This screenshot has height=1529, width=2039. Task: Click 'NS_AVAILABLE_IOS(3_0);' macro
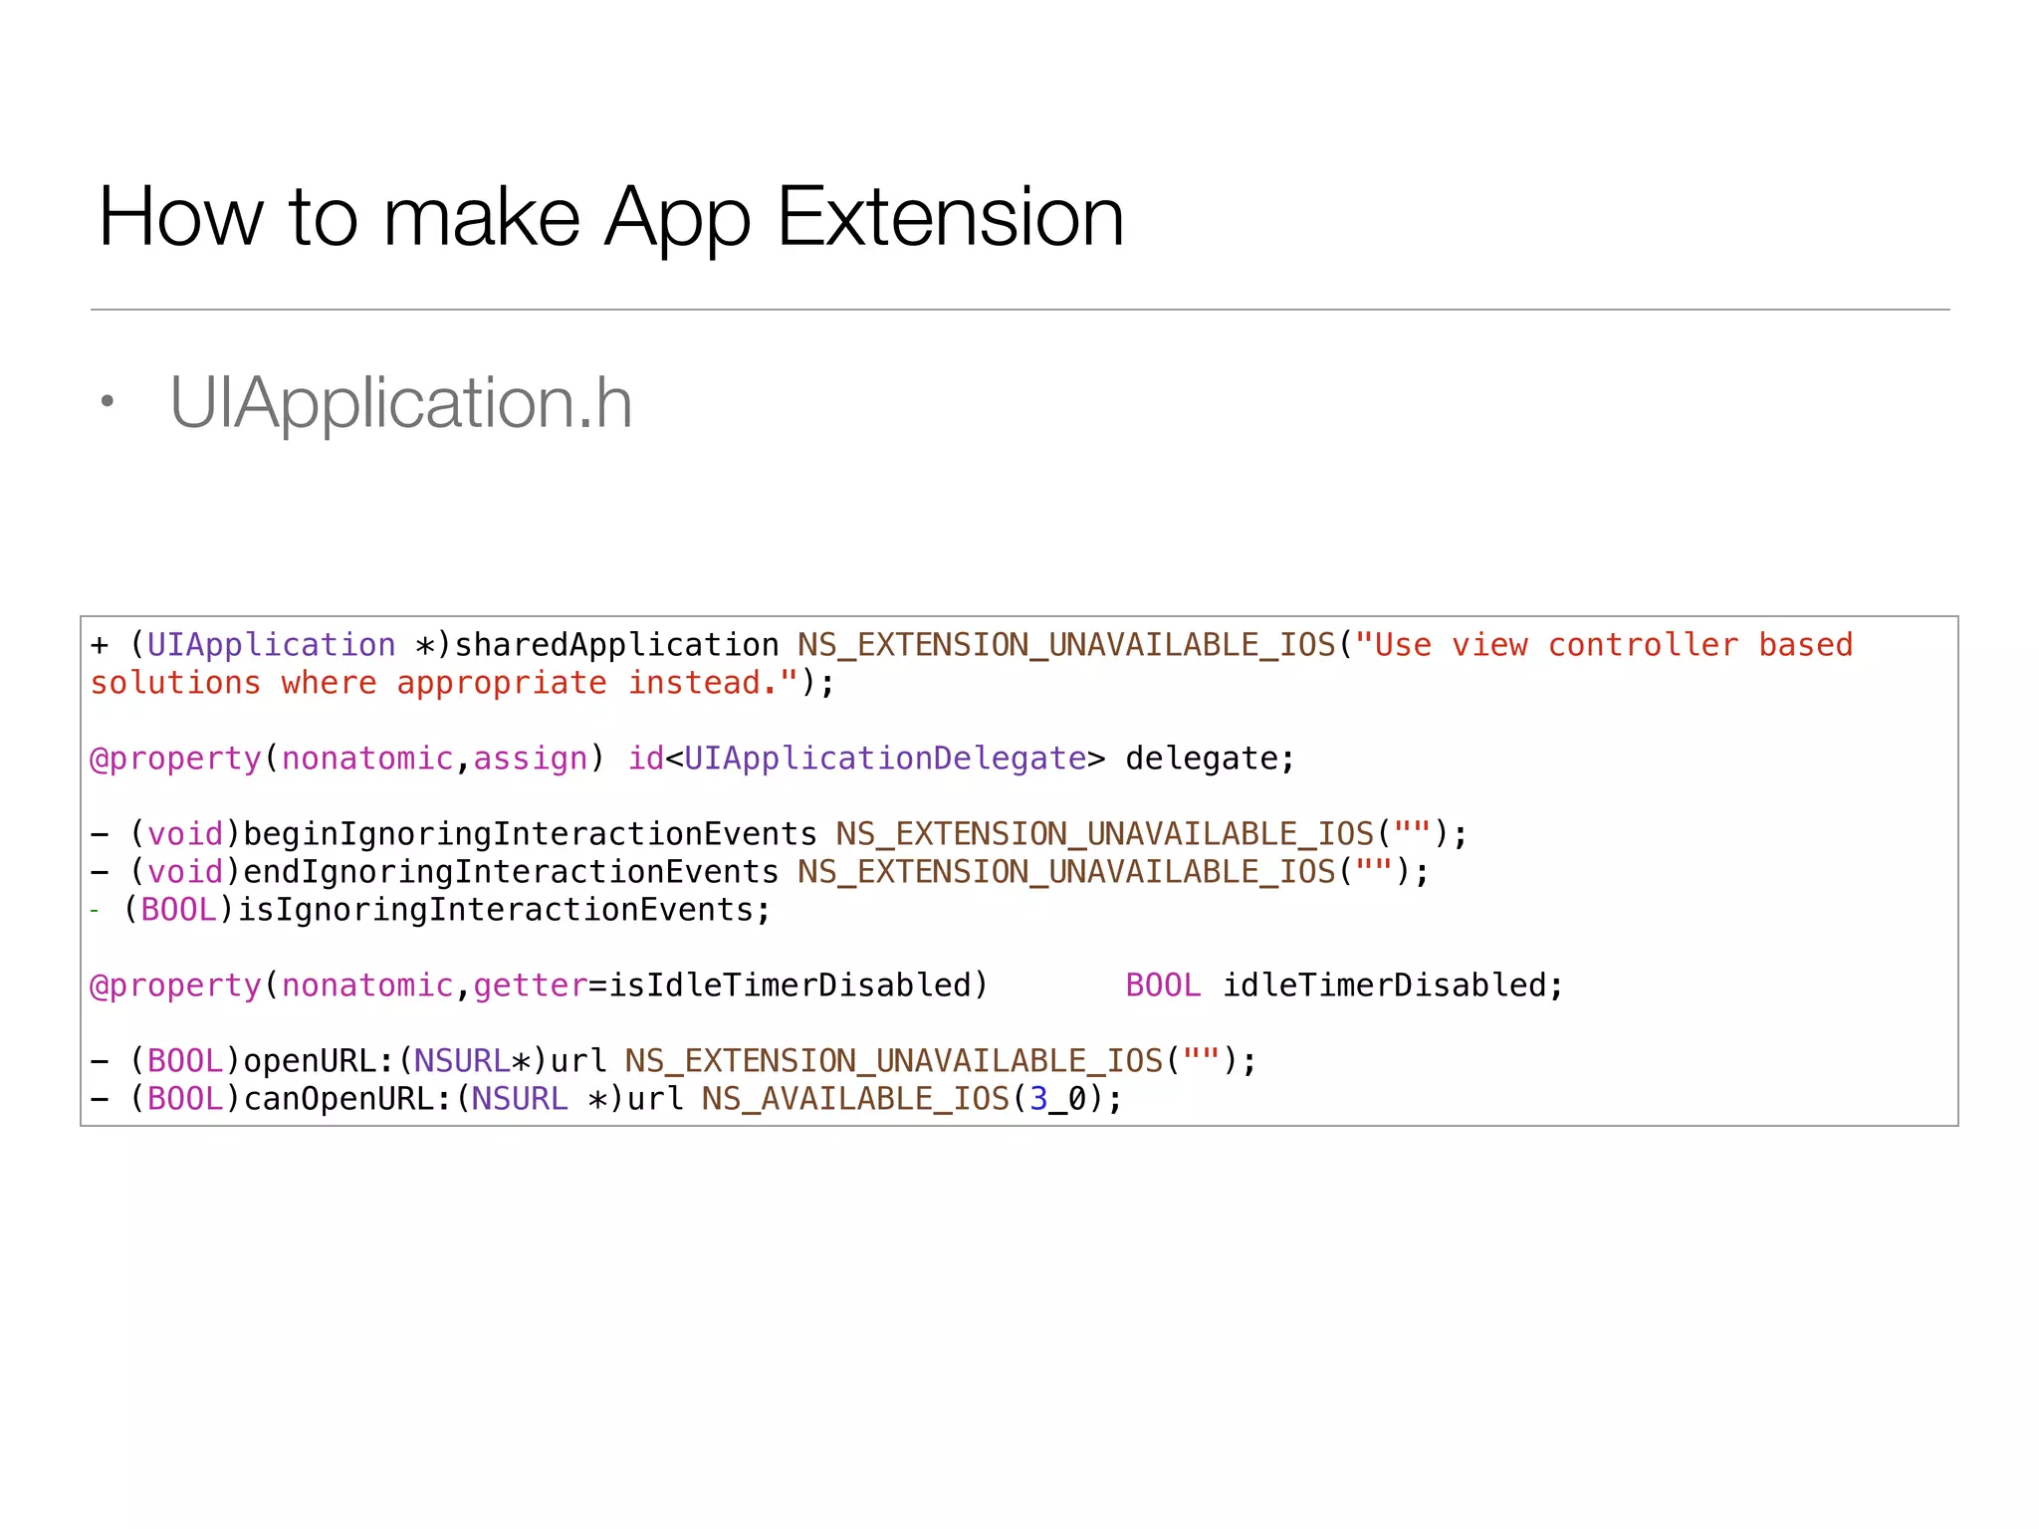912,1099
